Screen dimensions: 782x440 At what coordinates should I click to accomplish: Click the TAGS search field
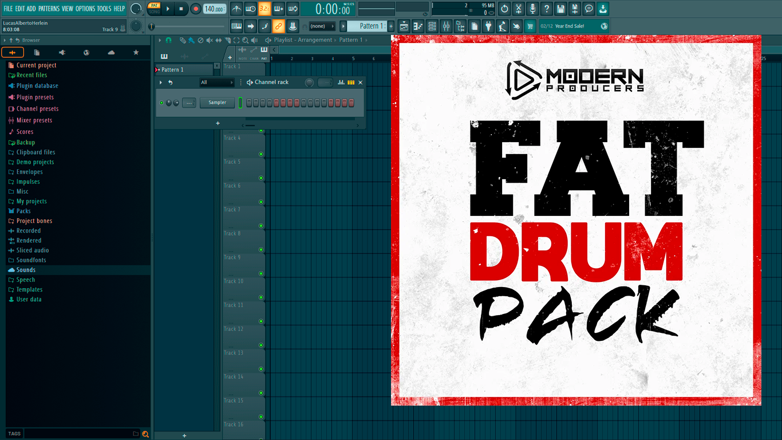click(x=78, y=434)
